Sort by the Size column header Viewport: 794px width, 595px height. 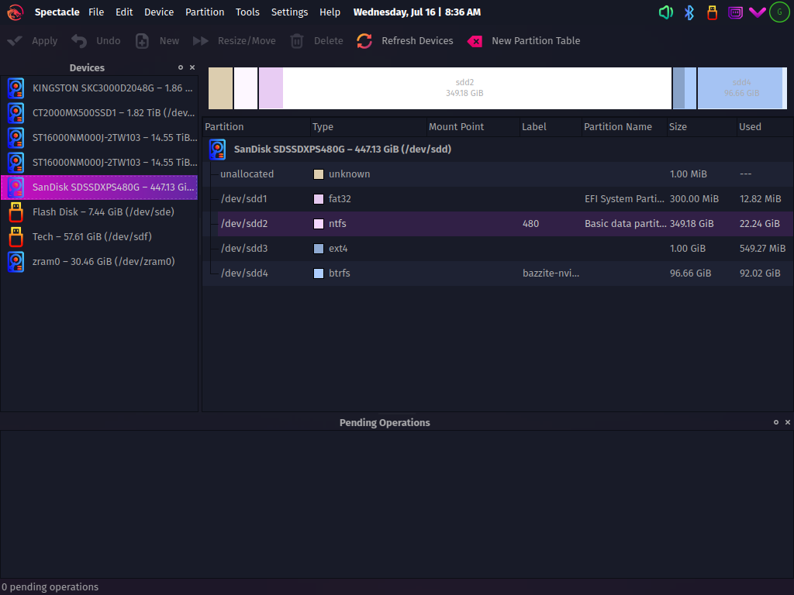(701, 127)
